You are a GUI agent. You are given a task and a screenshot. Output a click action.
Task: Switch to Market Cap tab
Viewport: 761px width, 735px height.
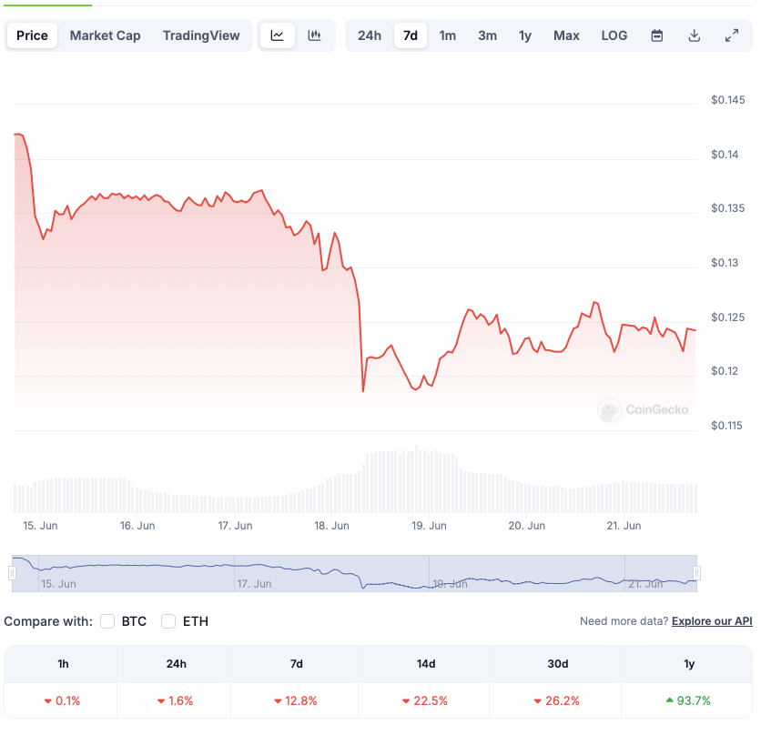tap(105, 35)
